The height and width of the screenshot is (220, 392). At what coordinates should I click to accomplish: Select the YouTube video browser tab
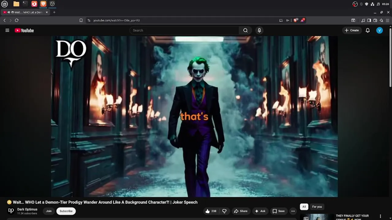(26, 12)
